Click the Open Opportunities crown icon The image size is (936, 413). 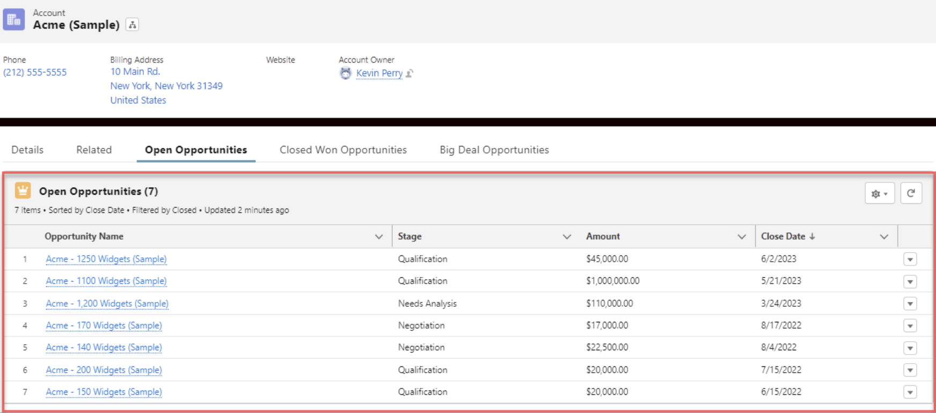[23, 190]
